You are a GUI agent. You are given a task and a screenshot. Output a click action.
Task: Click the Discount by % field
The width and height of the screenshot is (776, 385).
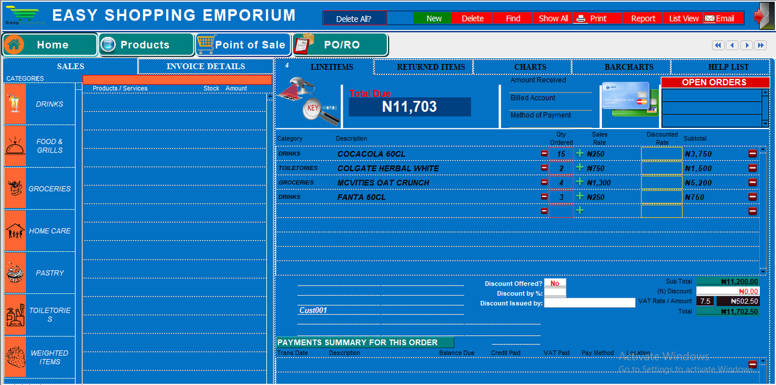555,293
